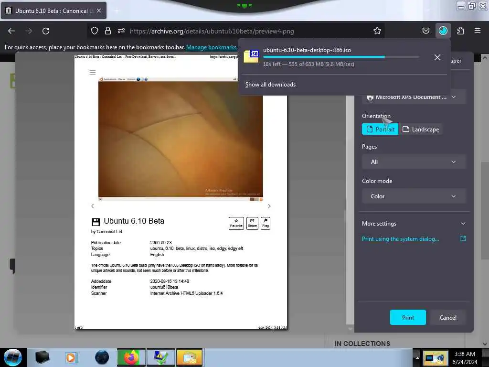Open Firefox from the taskbar
489x367 pixels.
pyautogui.click(x=131, y=358)
